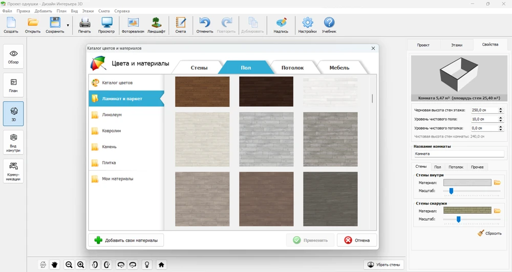Click the Отмена button

[357, 240]
